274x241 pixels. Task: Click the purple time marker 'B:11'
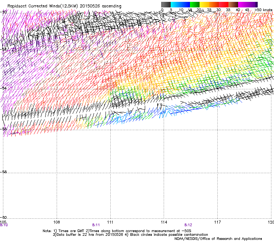tap(96, 225)
